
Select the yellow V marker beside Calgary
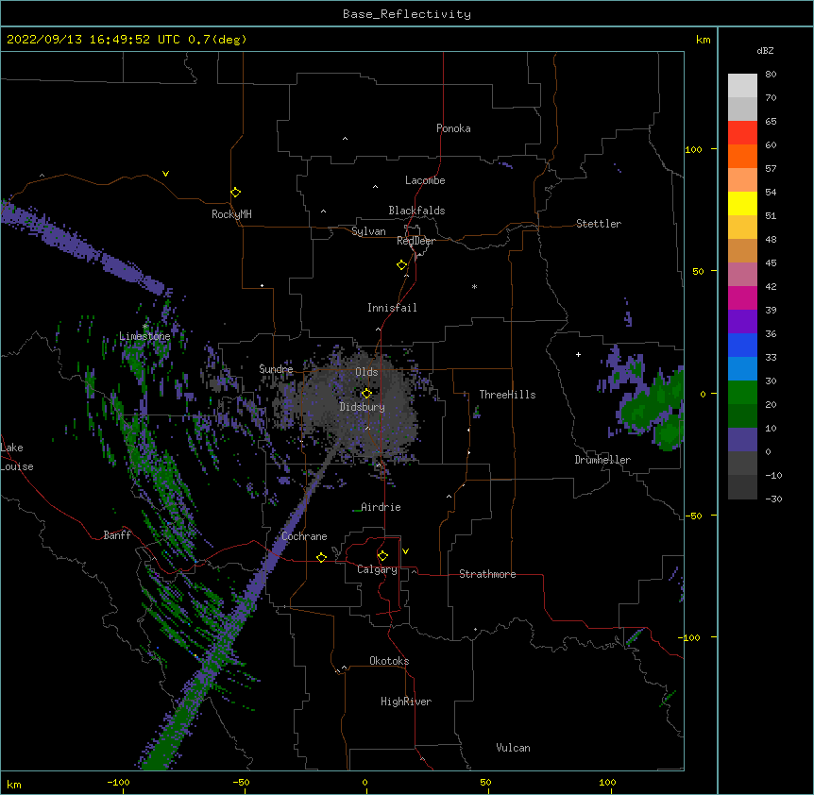pyautogui.click(x=405, y=551)
